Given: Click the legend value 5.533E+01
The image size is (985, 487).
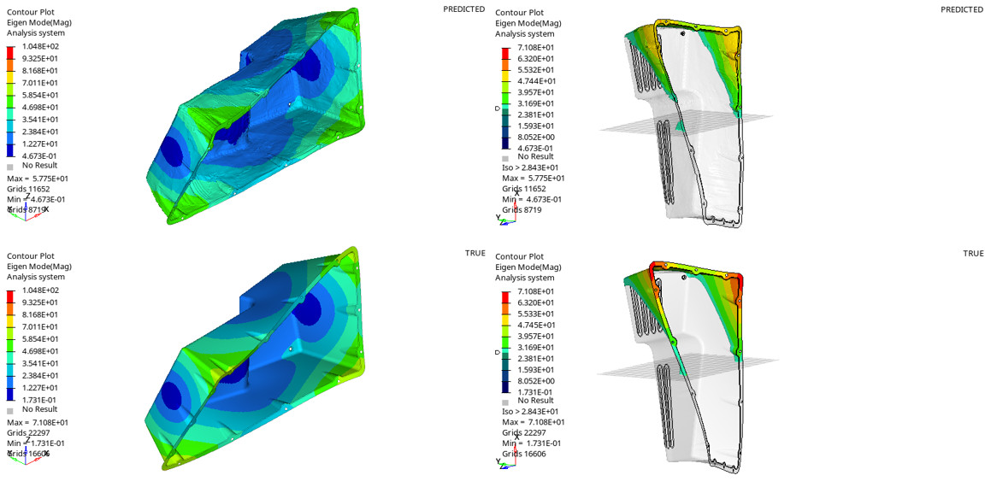Looking at the screenshot, I should [535, 314].
